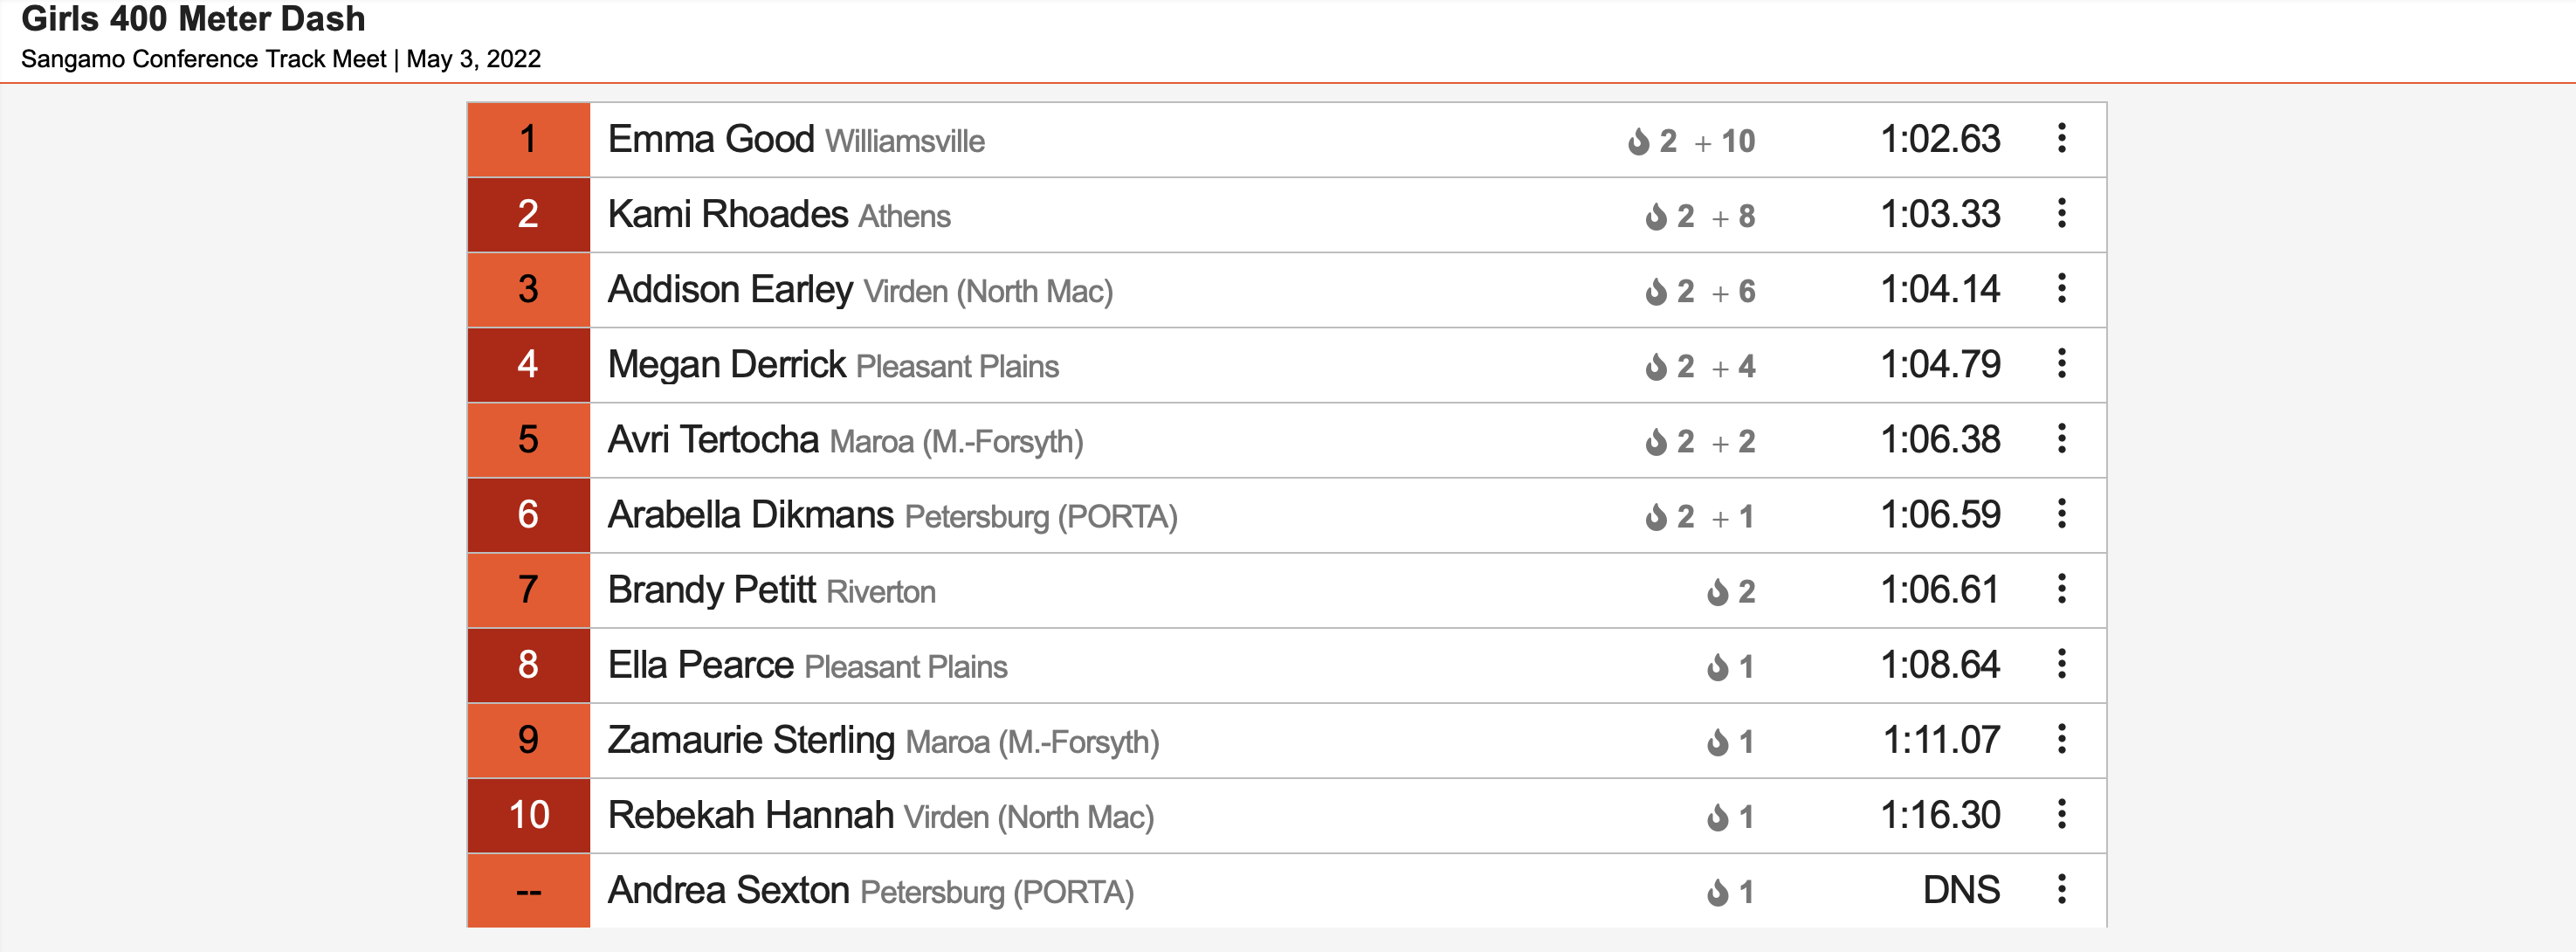Open Petersburg (PORTA) team next to Andrea Sexton
Screen dimensions: 2576x952
pos(997,892)
